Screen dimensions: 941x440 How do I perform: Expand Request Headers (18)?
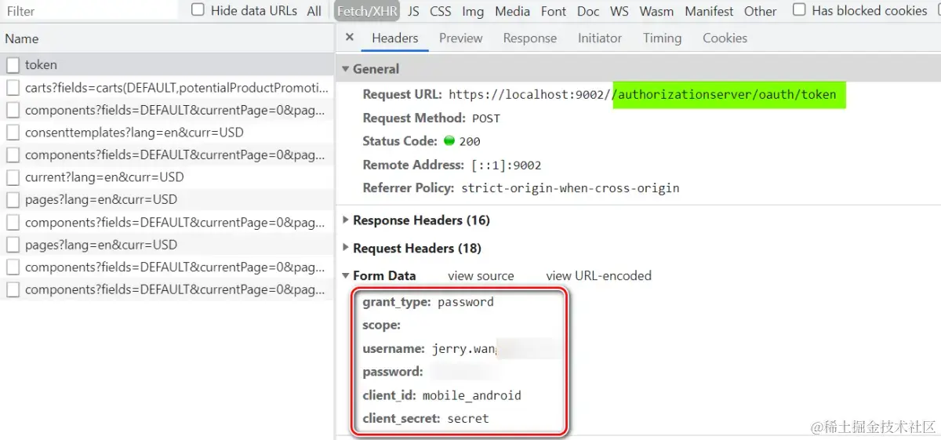[x=346, y=249]
